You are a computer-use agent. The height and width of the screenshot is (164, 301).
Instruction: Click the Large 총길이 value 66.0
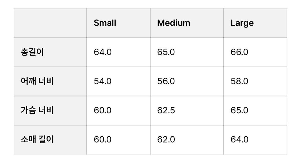click(x=239, y=52)
